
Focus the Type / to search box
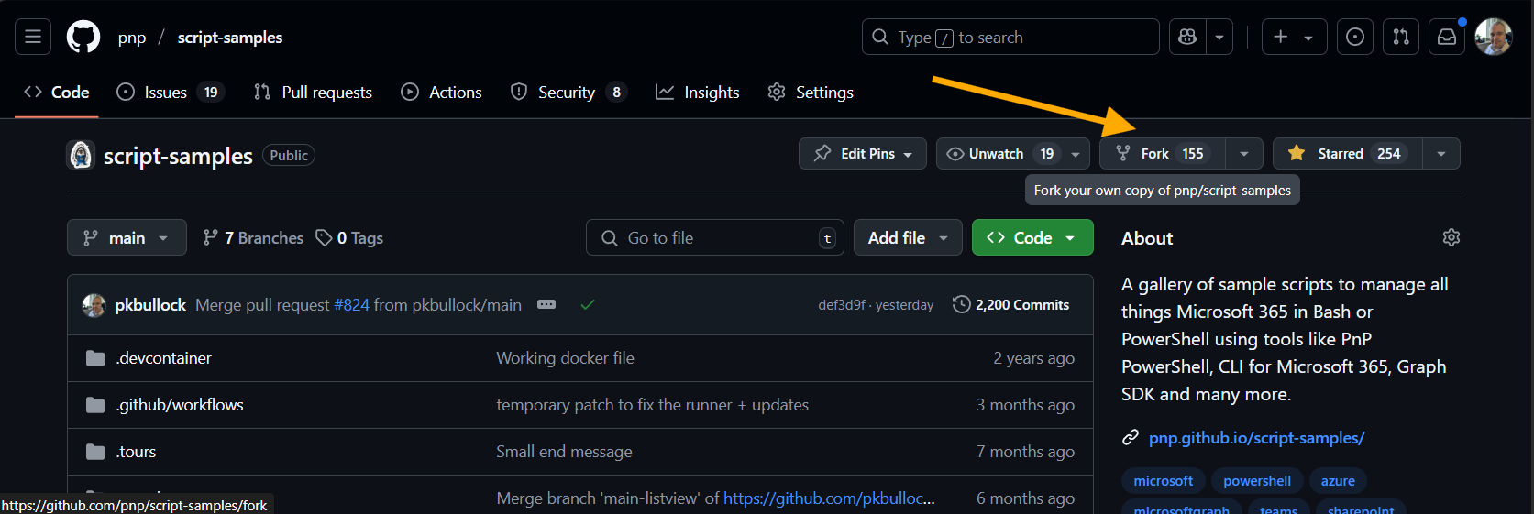click(1010, 37)
